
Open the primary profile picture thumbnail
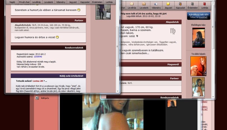point(198,38)
